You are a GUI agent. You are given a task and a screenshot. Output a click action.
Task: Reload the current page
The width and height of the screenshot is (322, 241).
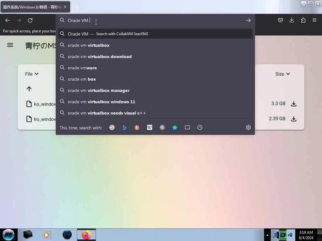click(30, 20)
